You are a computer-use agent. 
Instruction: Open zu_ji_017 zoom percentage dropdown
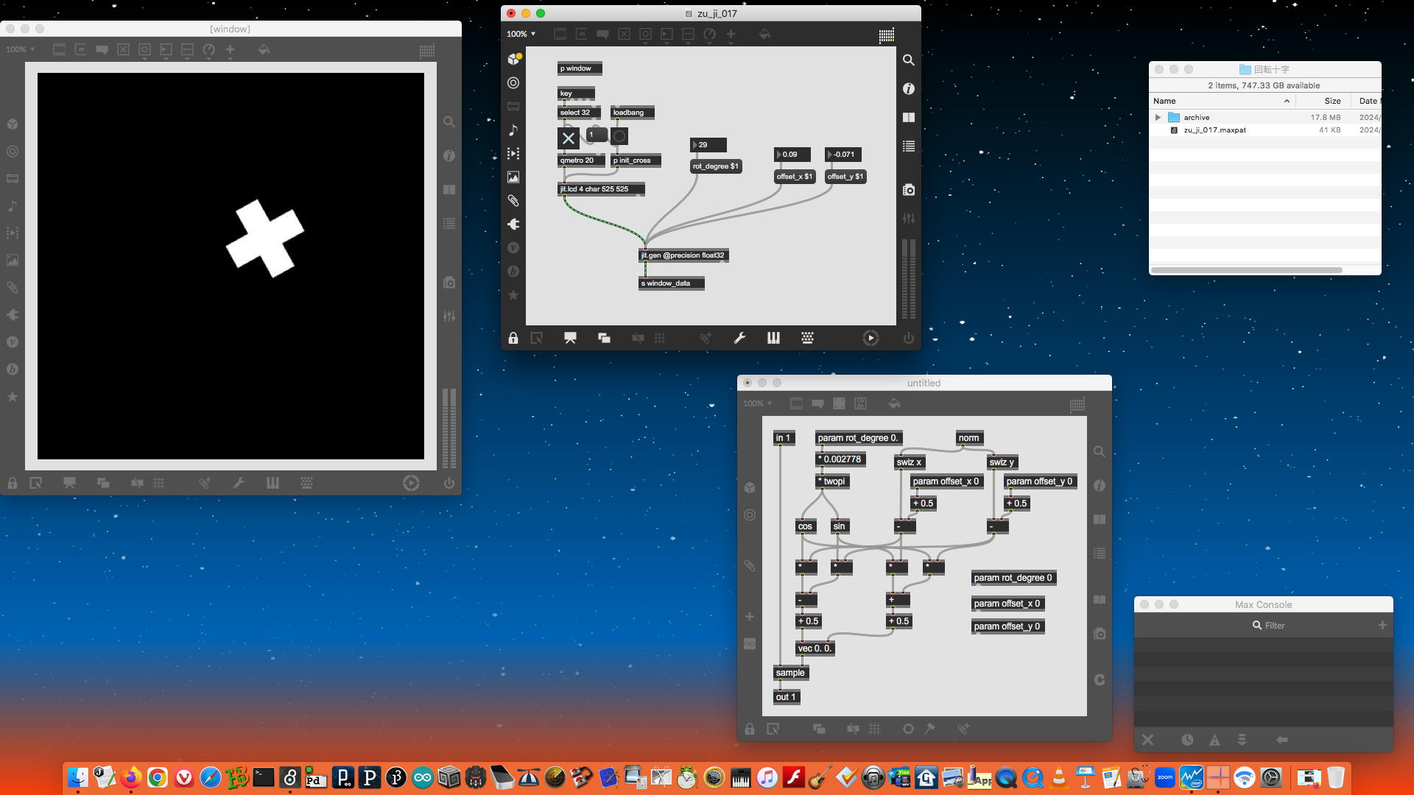[521, 34]
